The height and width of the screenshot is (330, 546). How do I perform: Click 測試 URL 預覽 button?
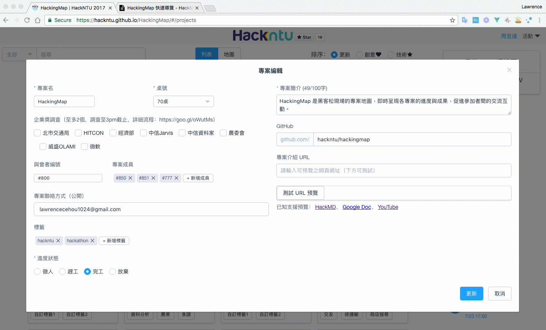point(300,193)
